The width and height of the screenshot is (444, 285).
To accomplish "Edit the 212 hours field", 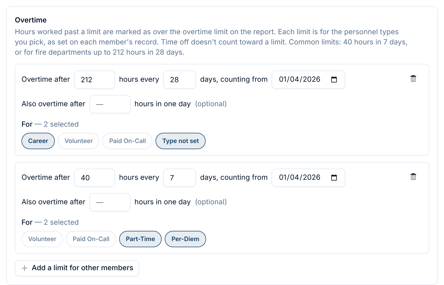I will 95,80.
